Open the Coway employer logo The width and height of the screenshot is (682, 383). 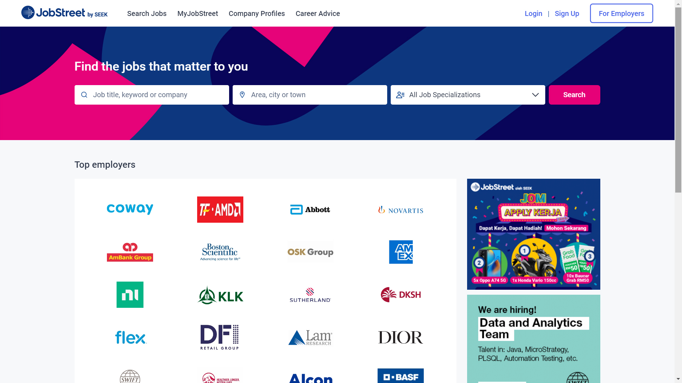130,209
